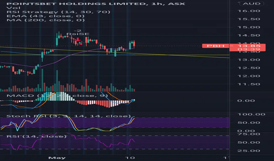
Task: Click the Stoch RSI 50.00 axis label
Action: point(249,123)
